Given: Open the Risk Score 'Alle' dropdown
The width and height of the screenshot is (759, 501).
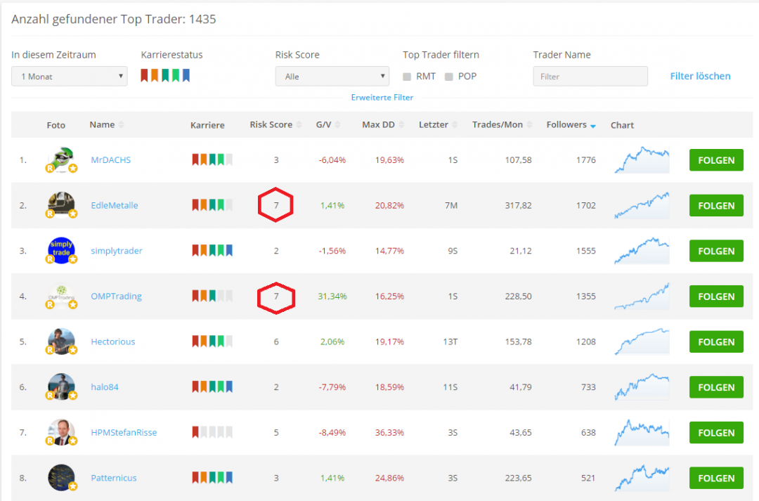Looking at the screenshot, I should click(x=332, y=76).
